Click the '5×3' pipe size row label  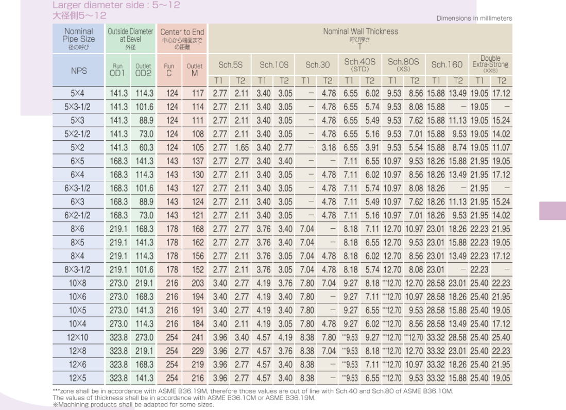pos(77,121)
